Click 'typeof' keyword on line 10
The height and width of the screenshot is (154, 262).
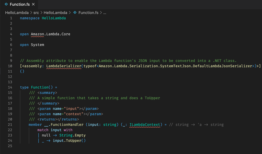coord(90,66)
